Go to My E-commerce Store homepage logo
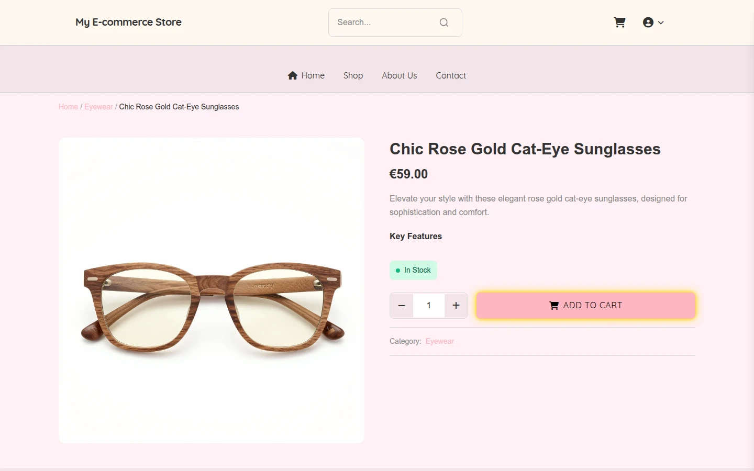Viewport: 754px width, 471px height. (x=128, y=22)
